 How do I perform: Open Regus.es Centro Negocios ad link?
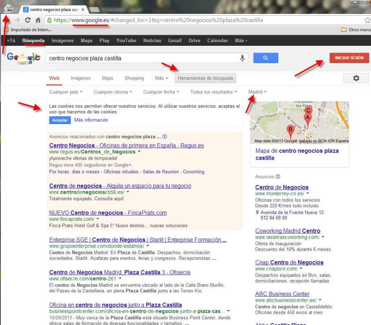pos(126,145)
